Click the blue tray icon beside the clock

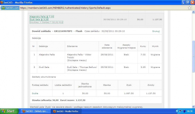(x=184, y=111)
